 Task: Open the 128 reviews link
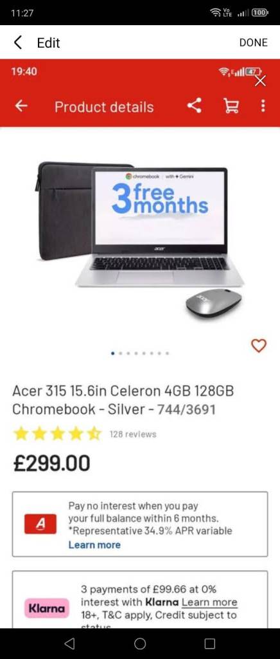tap(133, 434)
